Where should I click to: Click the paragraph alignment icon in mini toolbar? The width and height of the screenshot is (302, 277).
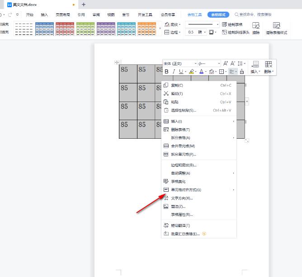click(x=232, y=72)
